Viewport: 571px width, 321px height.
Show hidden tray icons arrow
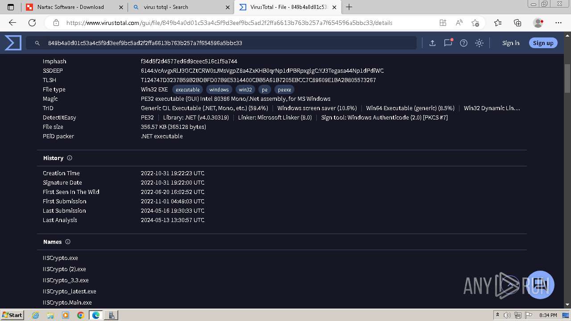pos(497,315)
